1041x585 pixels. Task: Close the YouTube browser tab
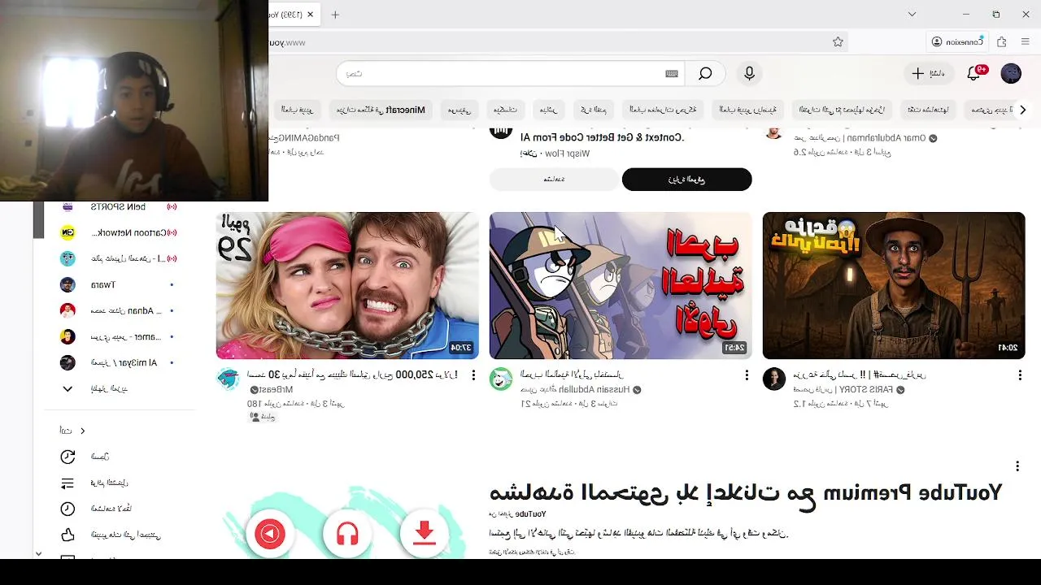tap(310, 15)
